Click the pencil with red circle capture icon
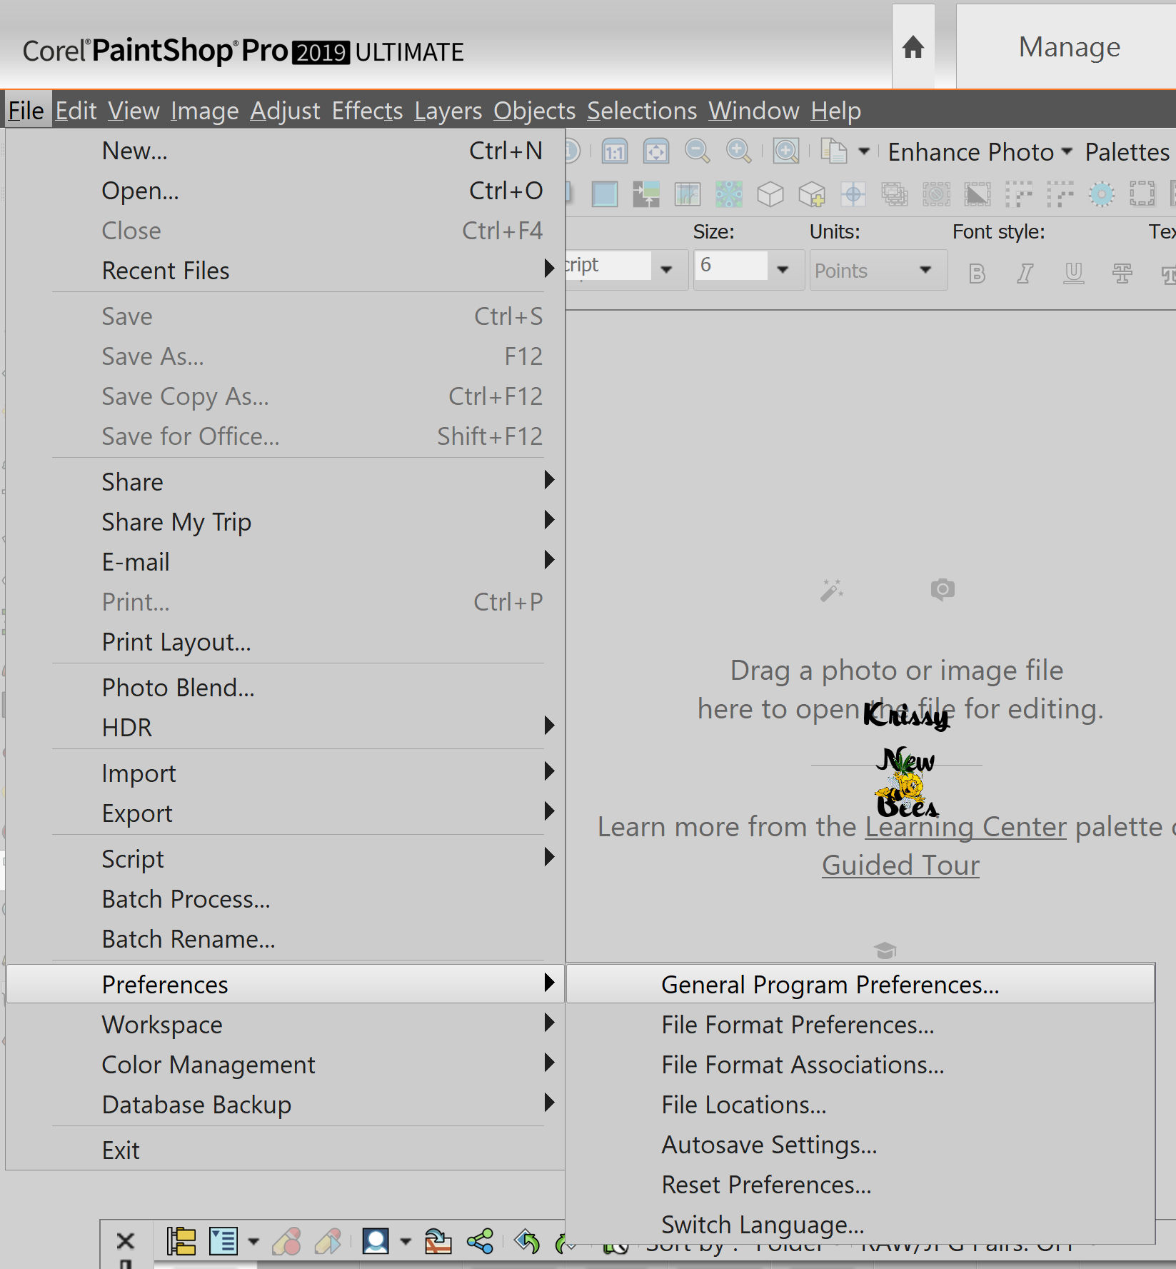The image size is (1176, 1269). click(x=287, y=1241)
